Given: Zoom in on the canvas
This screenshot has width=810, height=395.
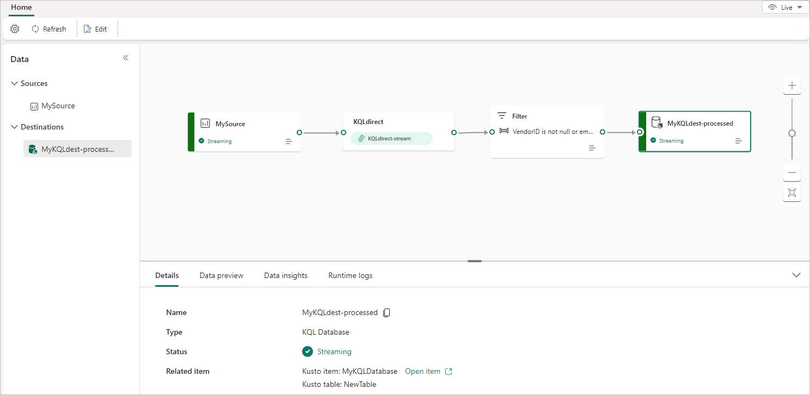Looking at the screenshot, I should [792, 85].
